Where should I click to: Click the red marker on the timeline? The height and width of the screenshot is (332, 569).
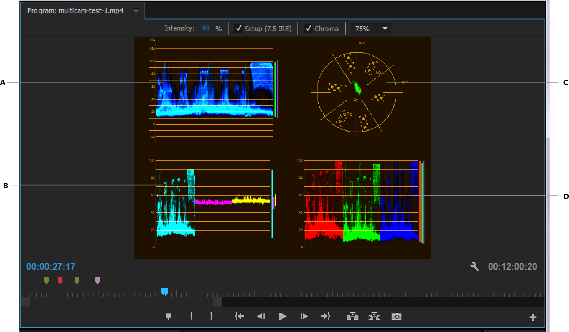(60, 280)
